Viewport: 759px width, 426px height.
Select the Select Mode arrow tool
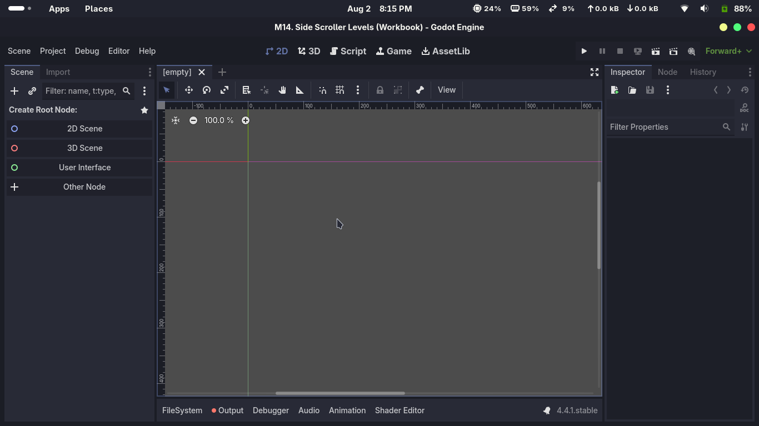click(167, 90)
